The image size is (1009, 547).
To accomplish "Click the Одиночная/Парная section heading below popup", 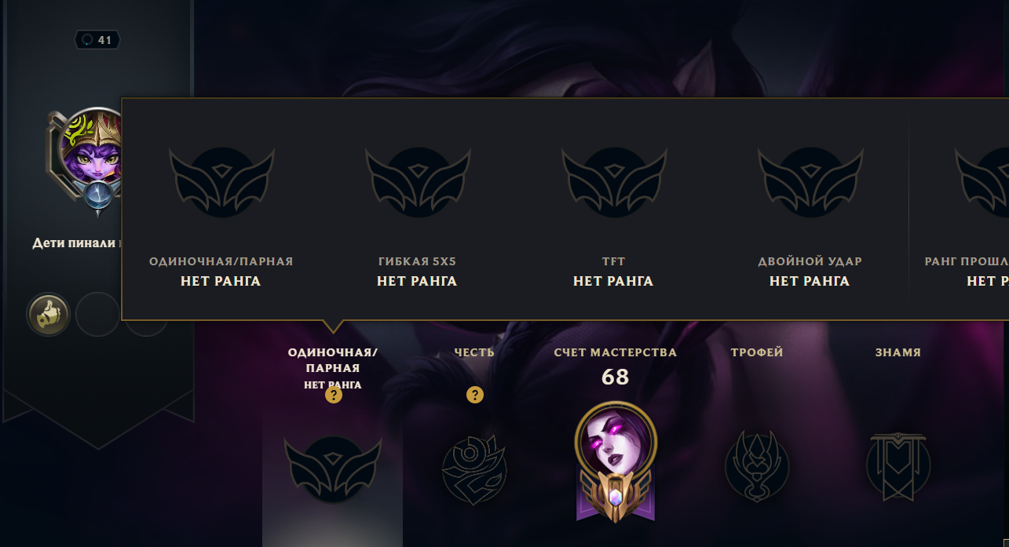I will [333, 360].
